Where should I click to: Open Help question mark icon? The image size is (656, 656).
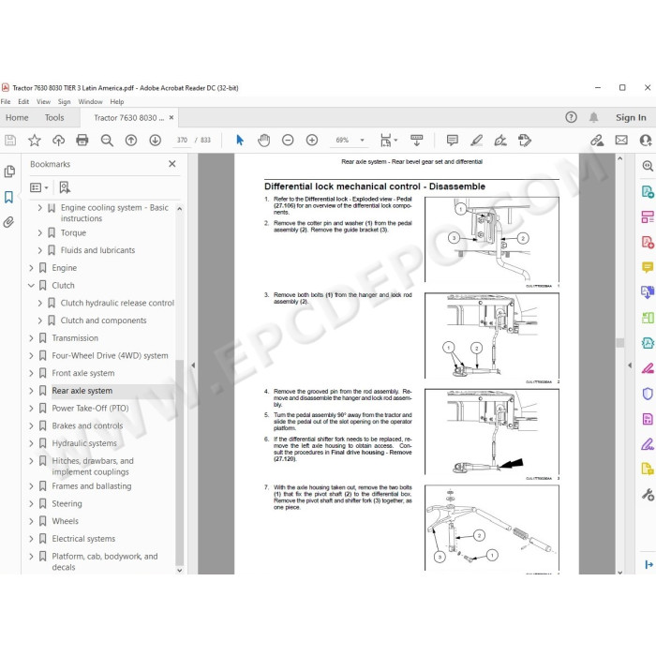[571, 117]
